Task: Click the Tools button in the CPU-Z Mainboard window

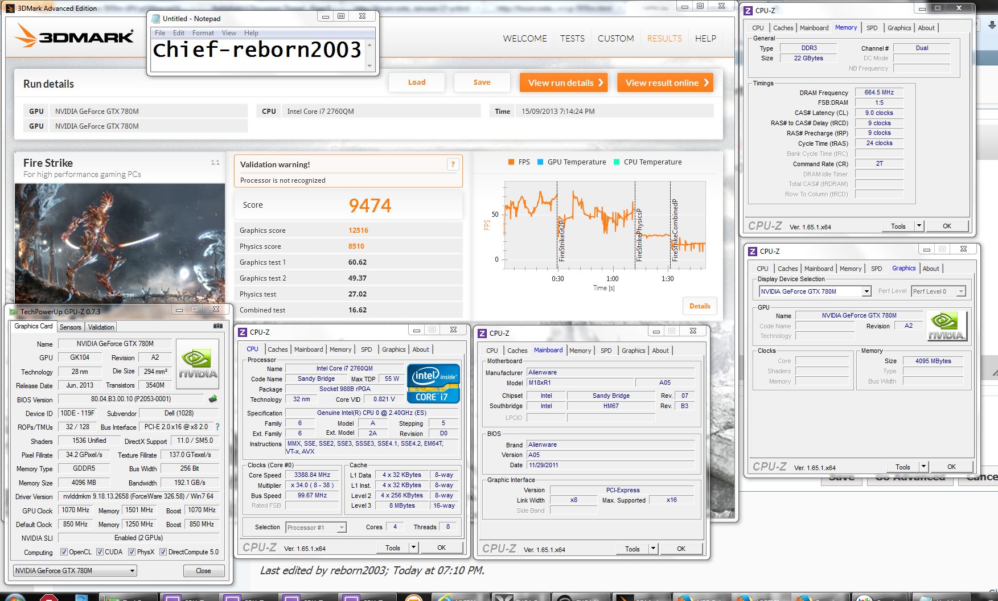Action: point(633,549)
